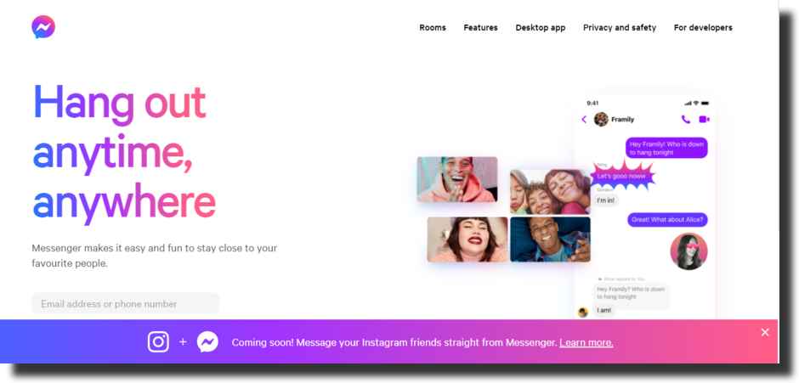This screenshot has height=383, width=799.
Task: Click the laughing woman with red lipstick photo
Action: point(467,239)
